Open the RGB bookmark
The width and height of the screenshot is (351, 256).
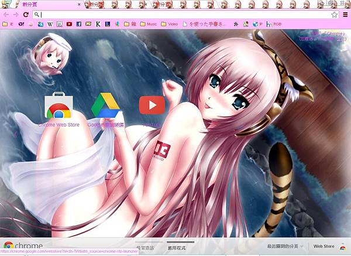274,24
